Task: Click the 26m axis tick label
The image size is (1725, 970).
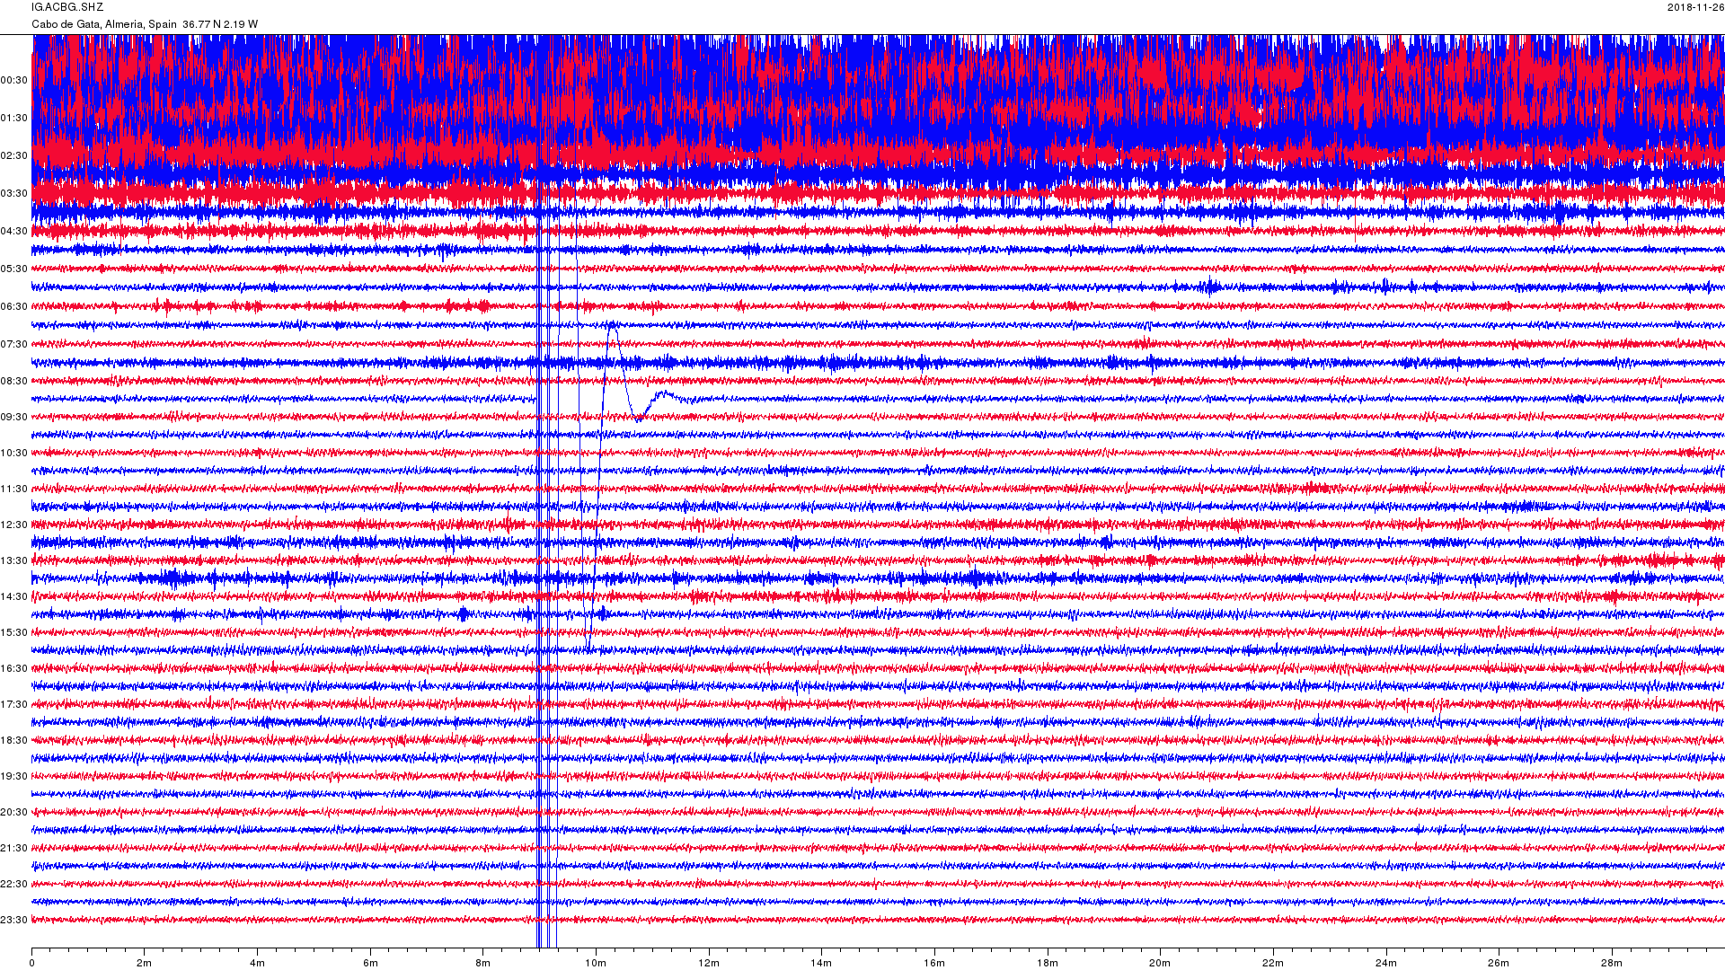Action: (1499, 964)
